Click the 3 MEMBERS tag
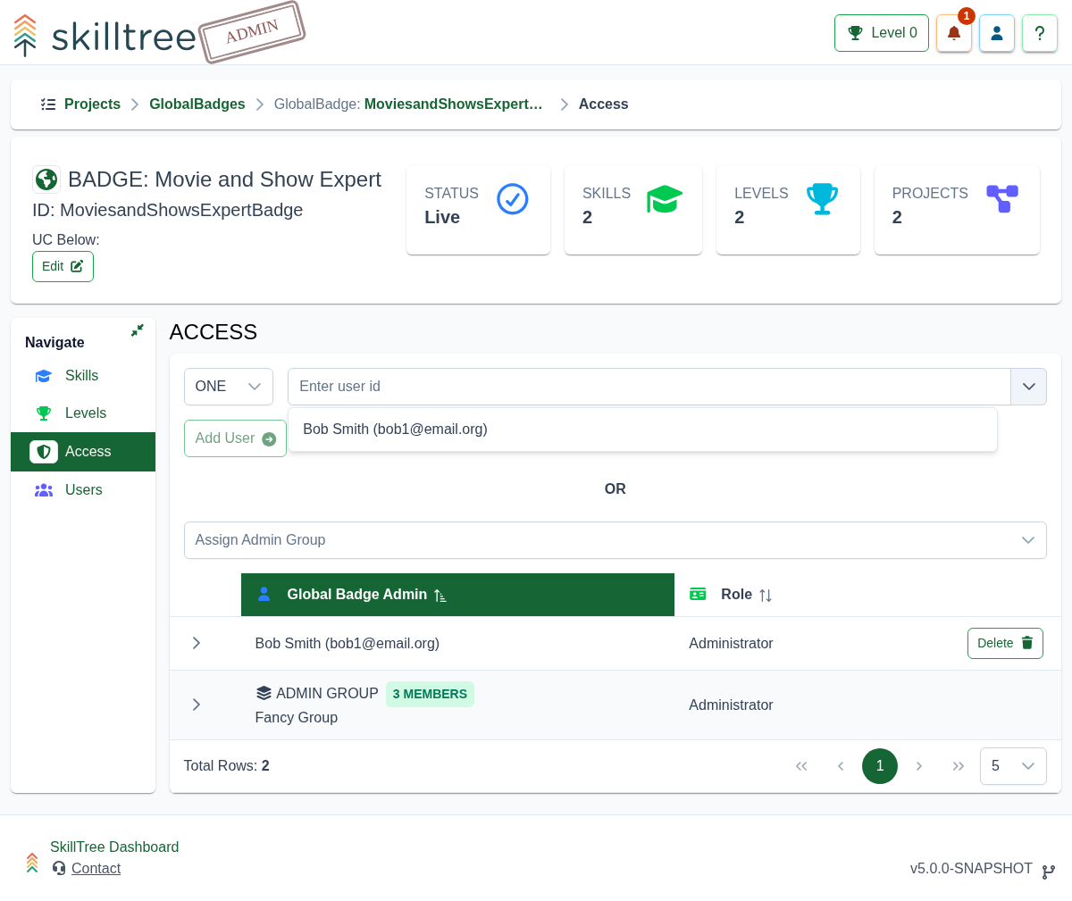The image size is (1072, 901). pos(430,694)
